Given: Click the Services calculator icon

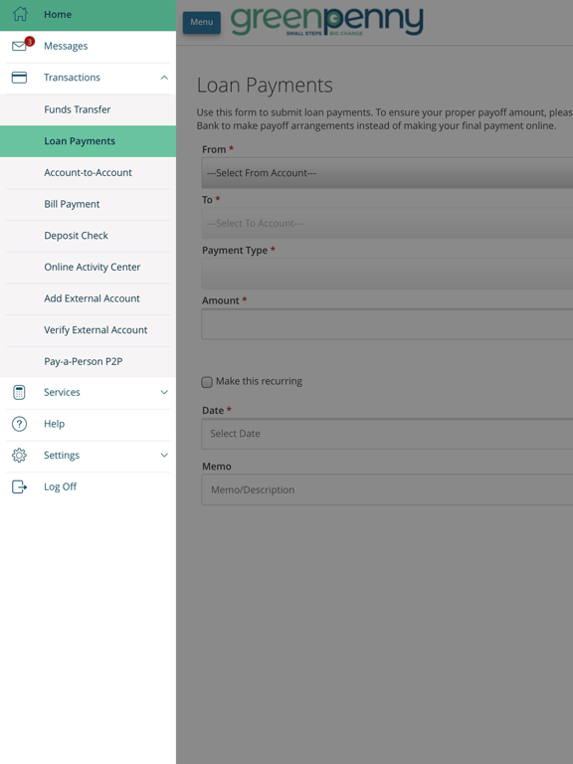Looking at the screenshot, I should 19,392.
